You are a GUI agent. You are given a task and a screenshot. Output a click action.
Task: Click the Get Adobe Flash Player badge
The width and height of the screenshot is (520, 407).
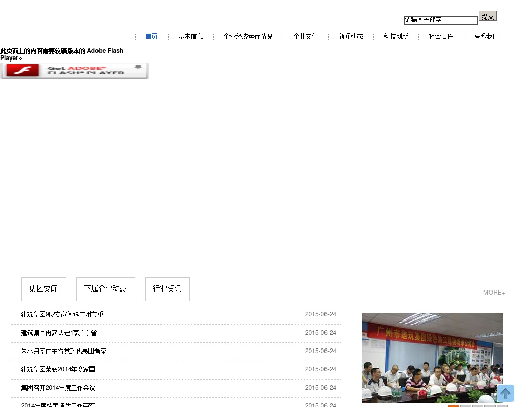(75, 71)
